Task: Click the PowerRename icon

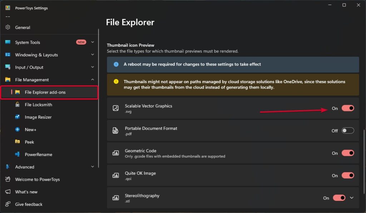Action: (x=18, y=154)
